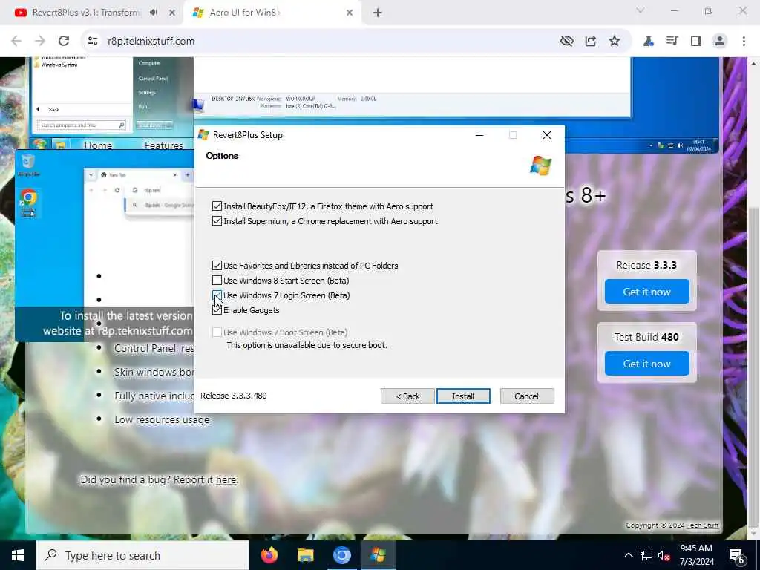
Task: Go back in browser history
Action: [16, 42]
